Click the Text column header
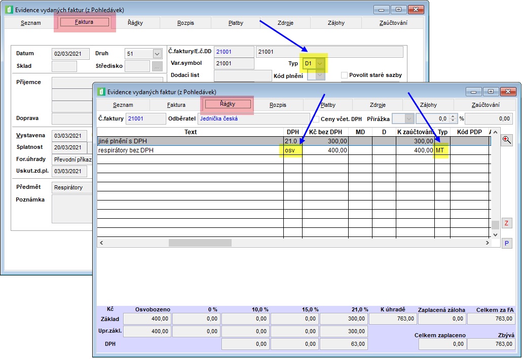The height and width of the screenshot is (359, 523). click(x=191, y=132)
